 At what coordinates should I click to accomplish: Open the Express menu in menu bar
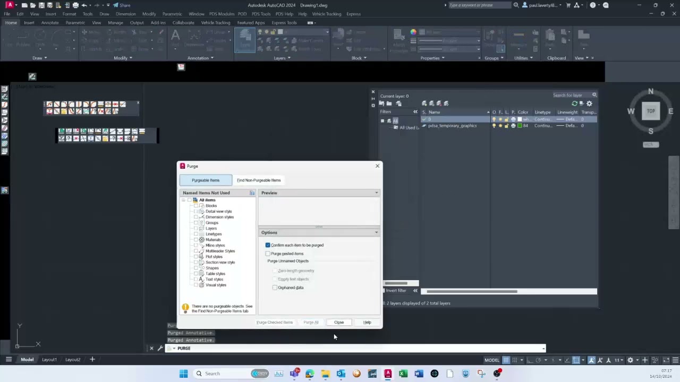[353, 14]
